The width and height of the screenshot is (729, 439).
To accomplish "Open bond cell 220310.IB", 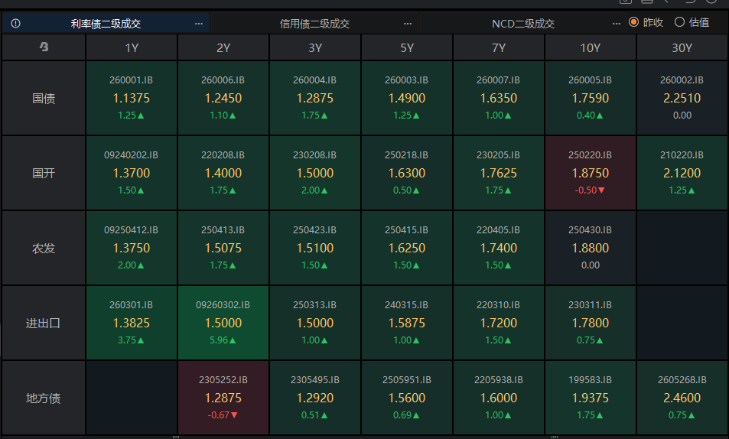I will coord(499,323).
